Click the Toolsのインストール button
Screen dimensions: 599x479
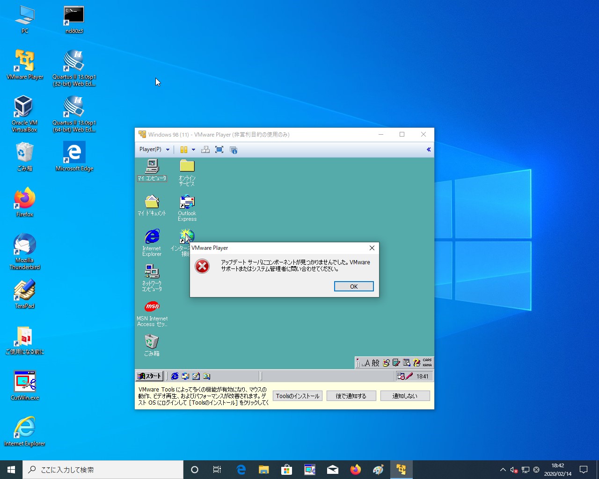298,396
